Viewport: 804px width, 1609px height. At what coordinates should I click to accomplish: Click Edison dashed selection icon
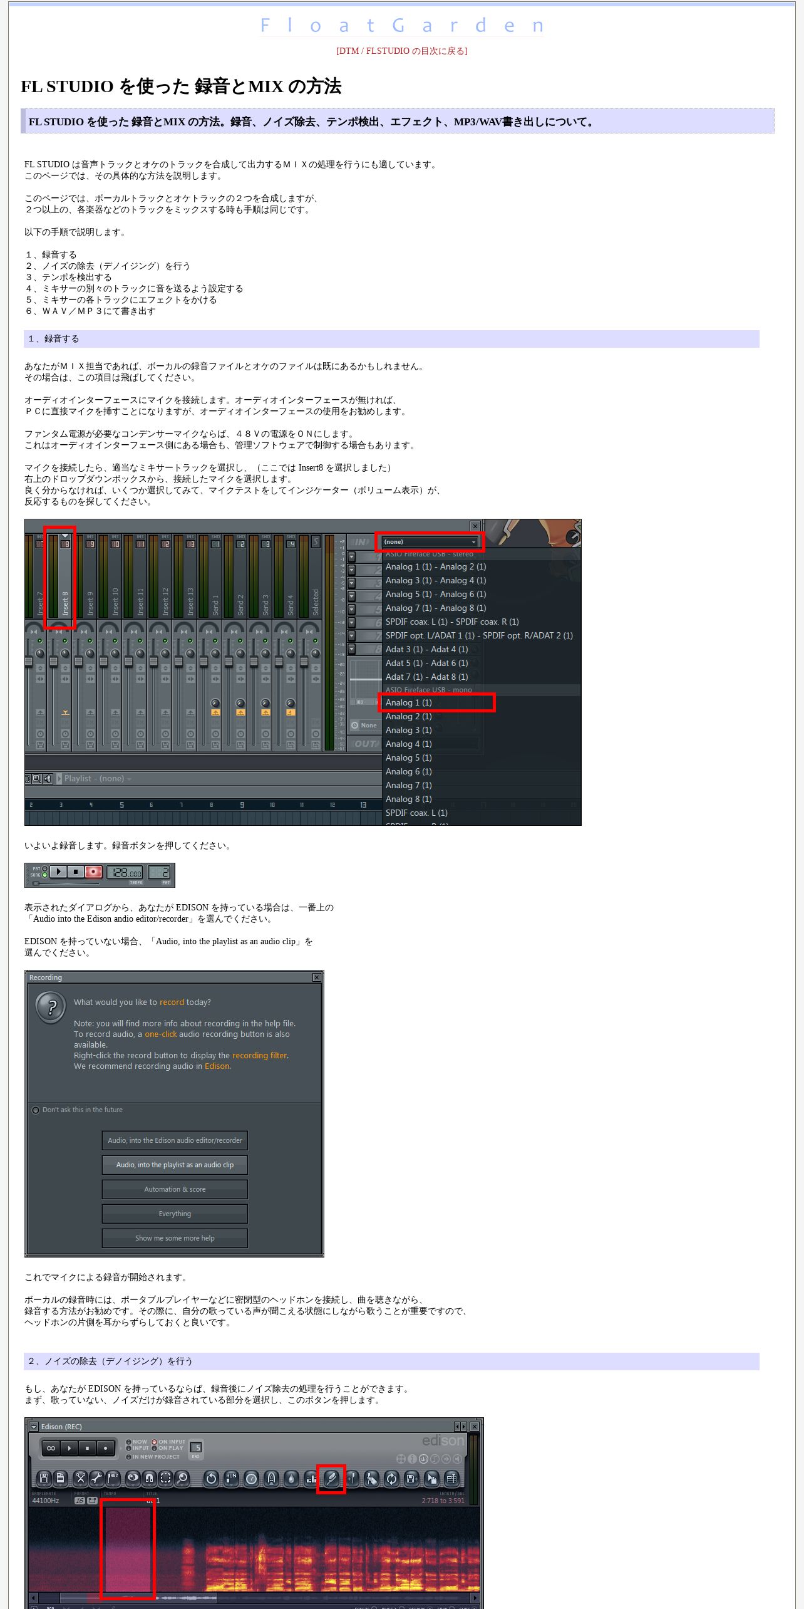pyautogui.click(x=165, y=1478)
